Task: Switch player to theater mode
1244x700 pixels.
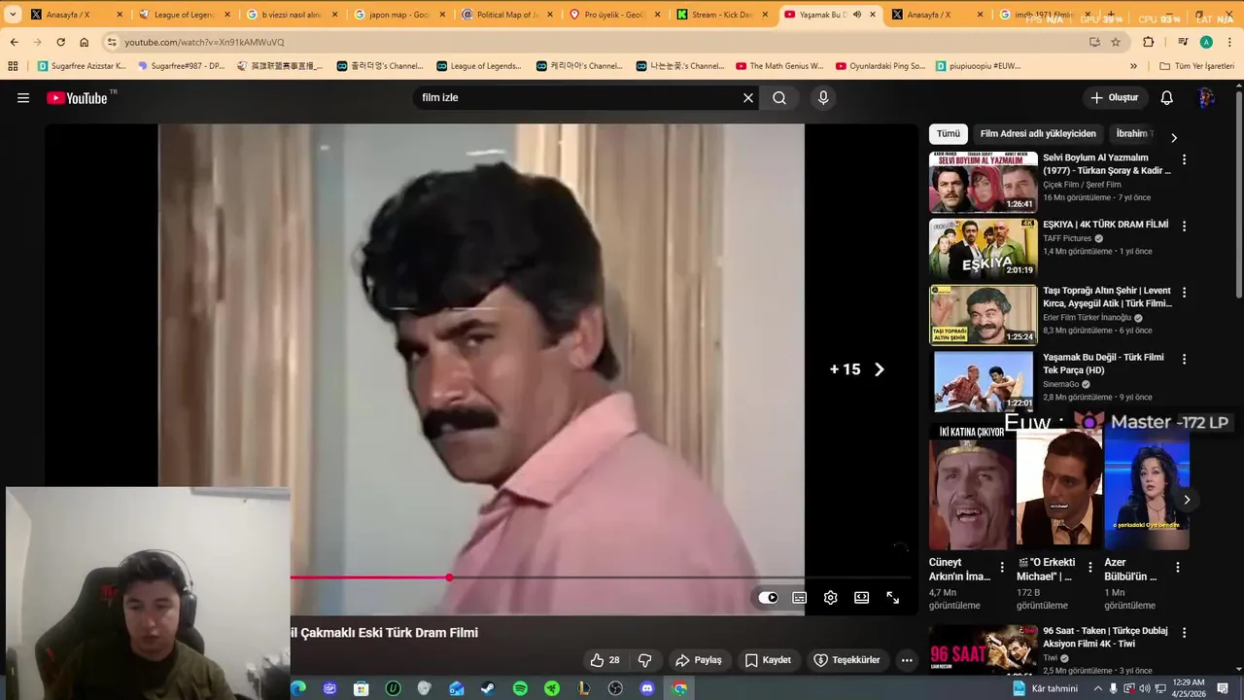Action: coord(861,598)
